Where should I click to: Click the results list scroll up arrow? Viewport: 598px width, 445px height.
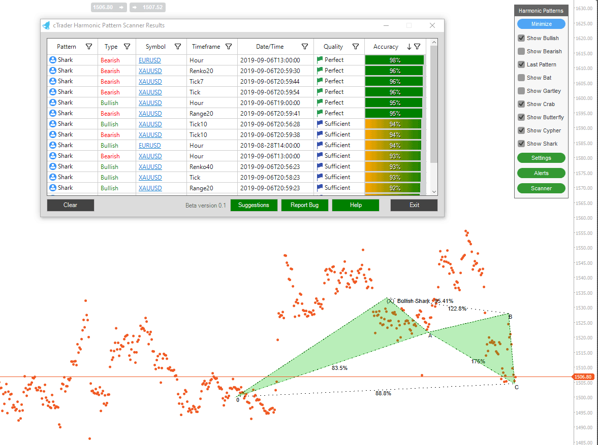coord(434,42)
